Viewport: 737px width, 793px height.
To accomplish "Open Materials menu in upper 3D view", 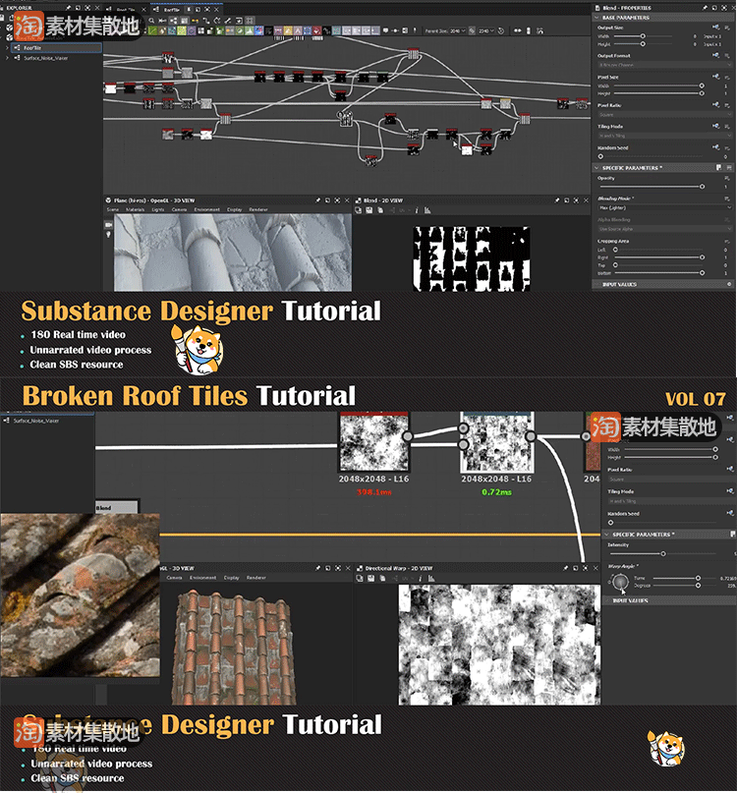I will [x=134, y=209].
